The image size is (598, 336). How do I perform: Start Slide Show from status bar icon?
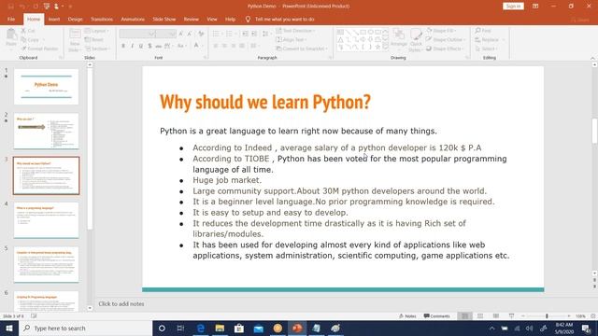pyautogui.click(x=511, y=316)
